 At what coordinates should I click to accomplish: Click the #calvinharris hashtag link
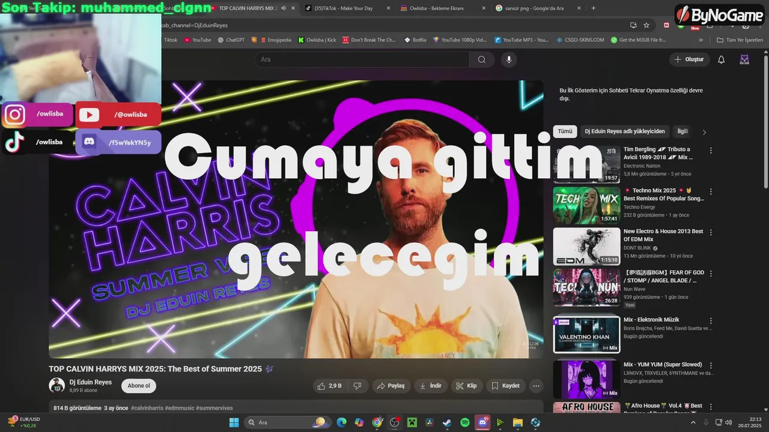[x=147, y=408]
